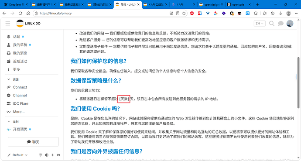Open the downloads arrow icon
Screen dimensions: 301x161
pos(280,13)
